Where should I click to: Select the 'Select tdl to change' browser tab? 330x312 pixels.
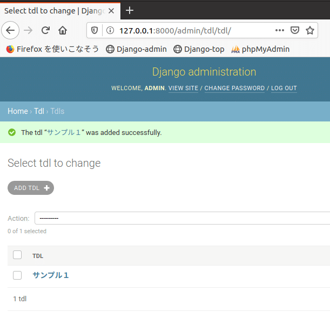pos(60,11)
